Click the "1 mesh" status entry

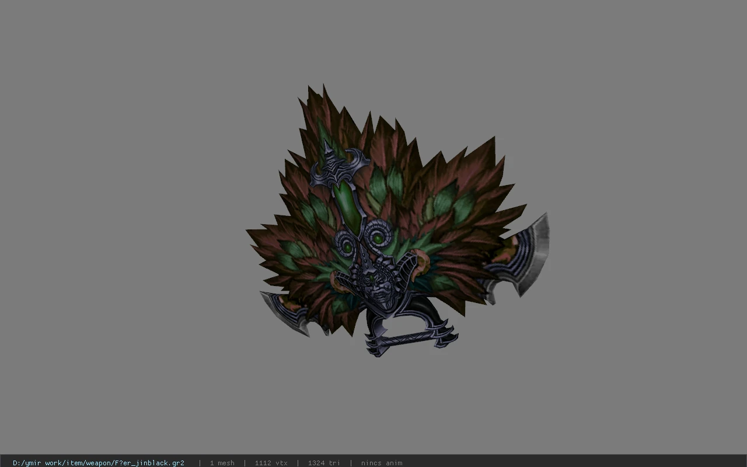click(222, 463)
